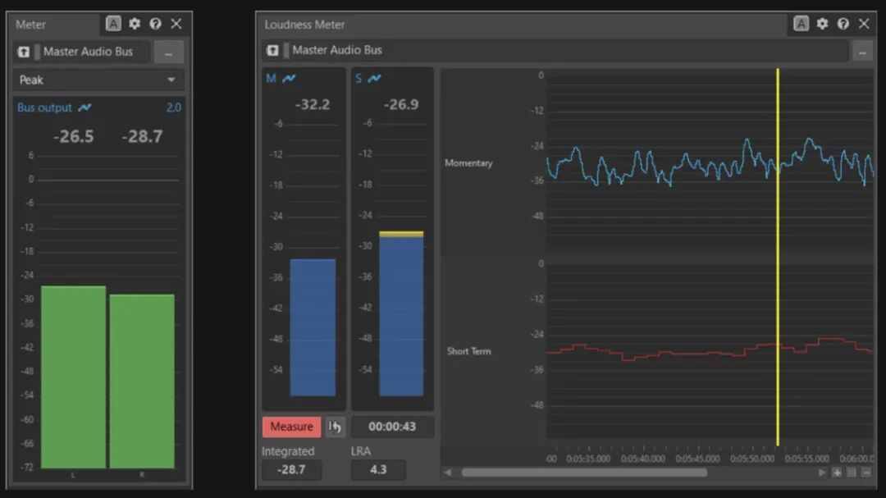
Task: Click the Short Term graph label
Action: tap(468, 351)
